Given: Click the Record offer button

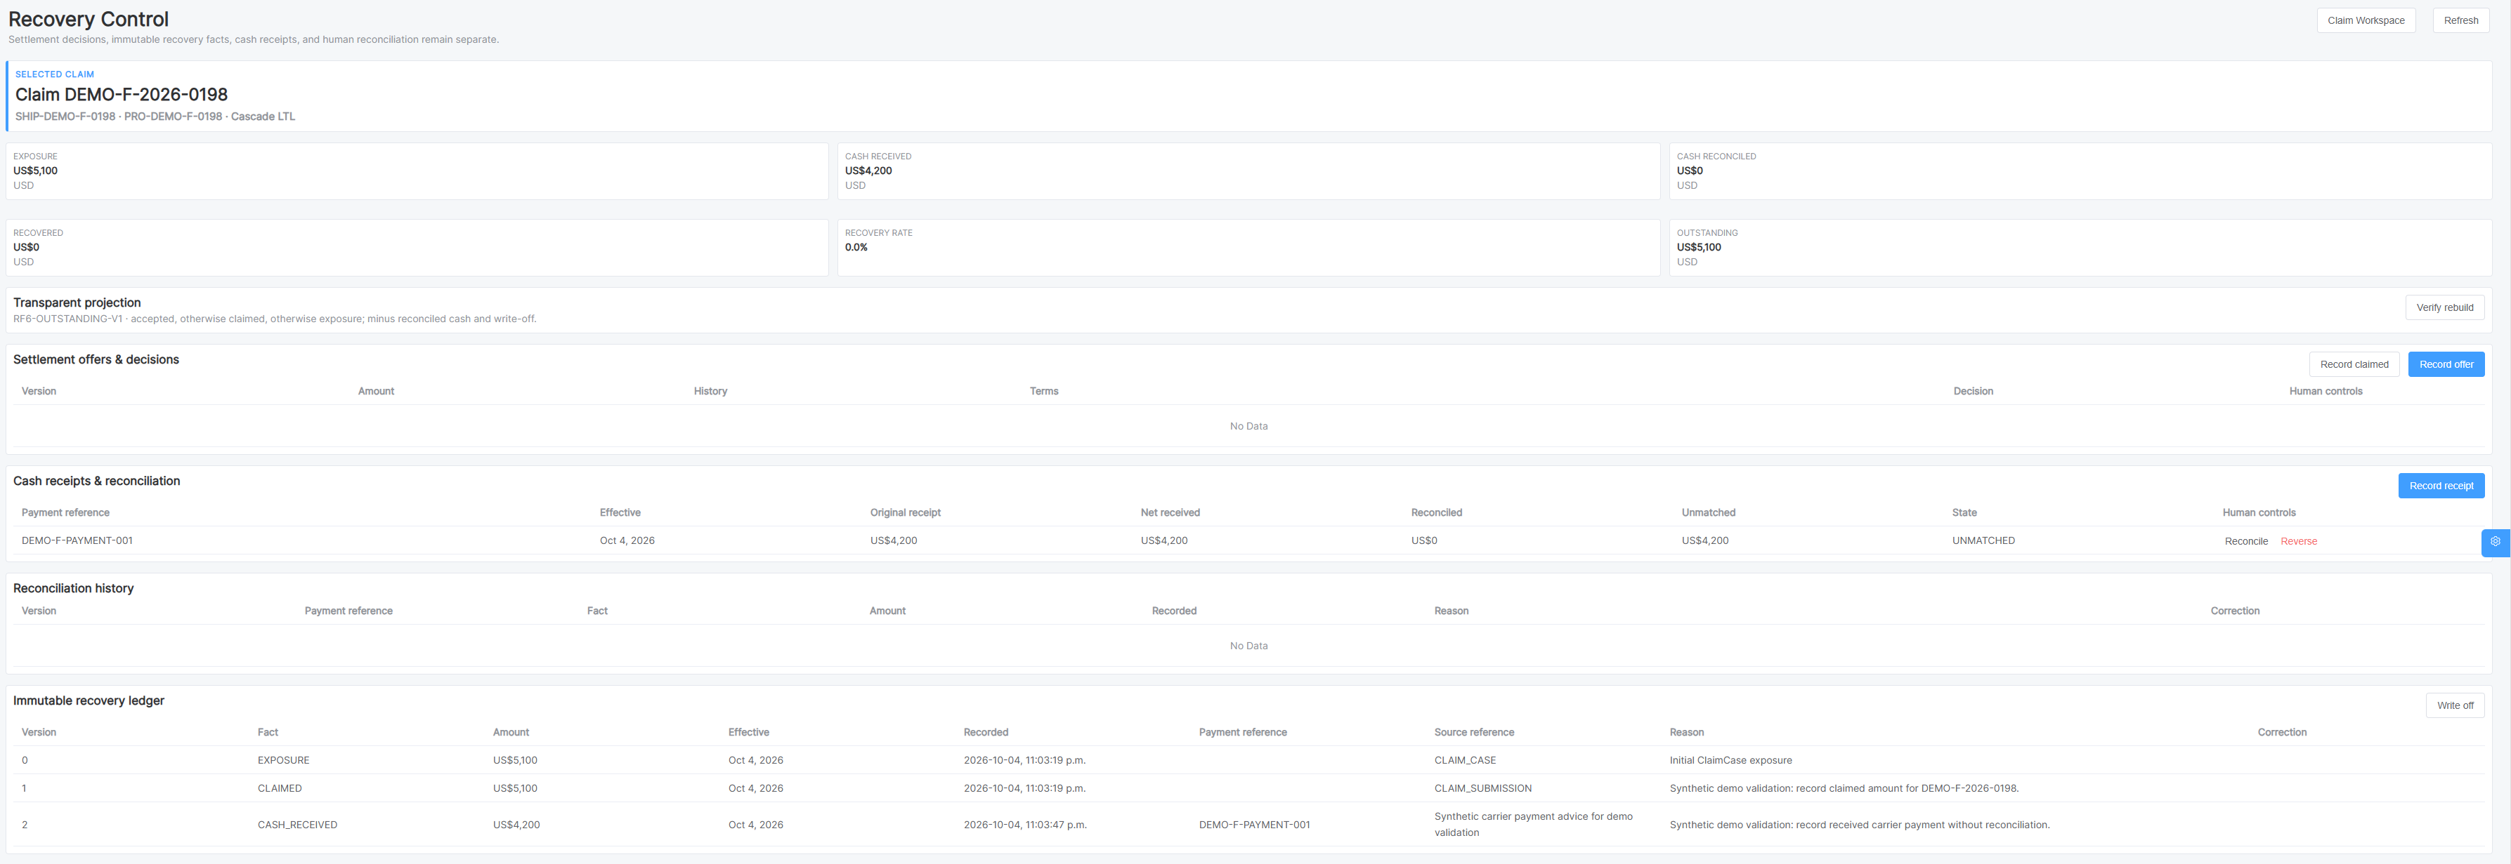Looking at the screenshot, I should (x=2446, y=364).
